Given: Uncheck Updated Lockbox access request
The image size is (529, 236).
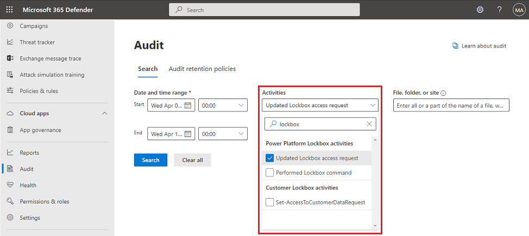Looking at the screenshot, I should tap(270, 158).
